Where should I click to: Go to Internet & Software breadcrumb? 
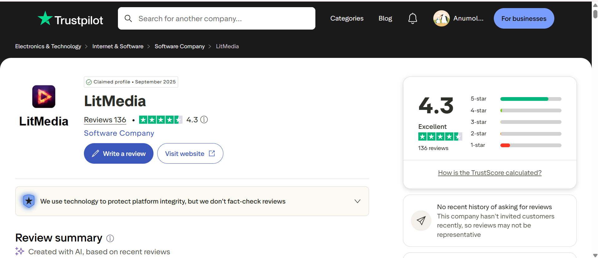click(118, 46)
